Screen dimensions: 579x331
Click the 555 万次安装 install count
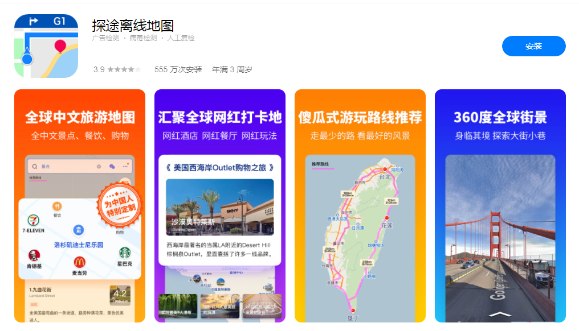point(178,69)
